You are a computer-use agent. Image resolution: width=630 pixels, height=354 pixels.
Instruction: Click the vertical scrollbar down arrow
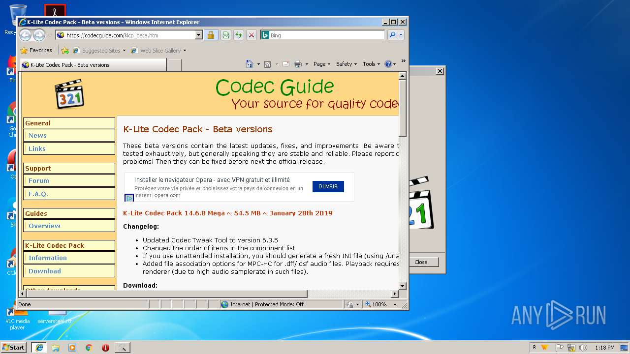click(x=403, y=286)
